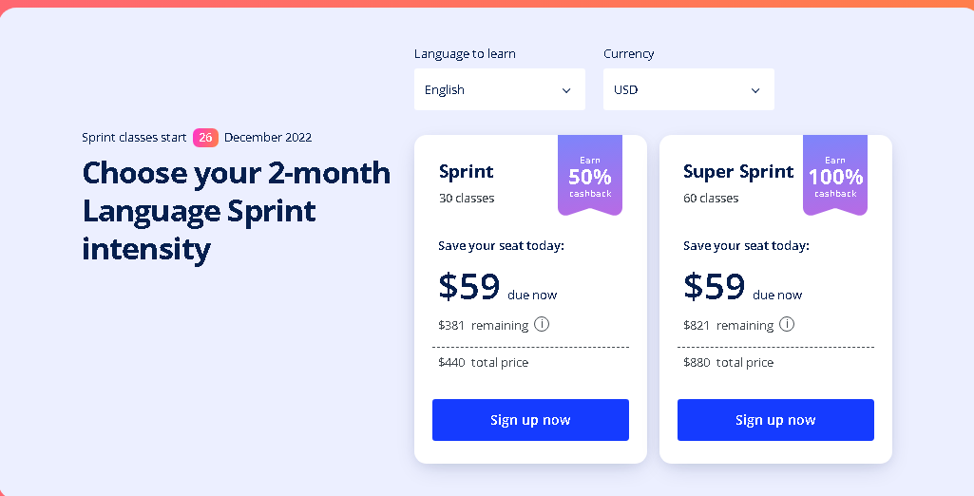Viewport: 974px width, 496px height.
Task: Select the $440 total price text
Action: [x=484, y=363]
